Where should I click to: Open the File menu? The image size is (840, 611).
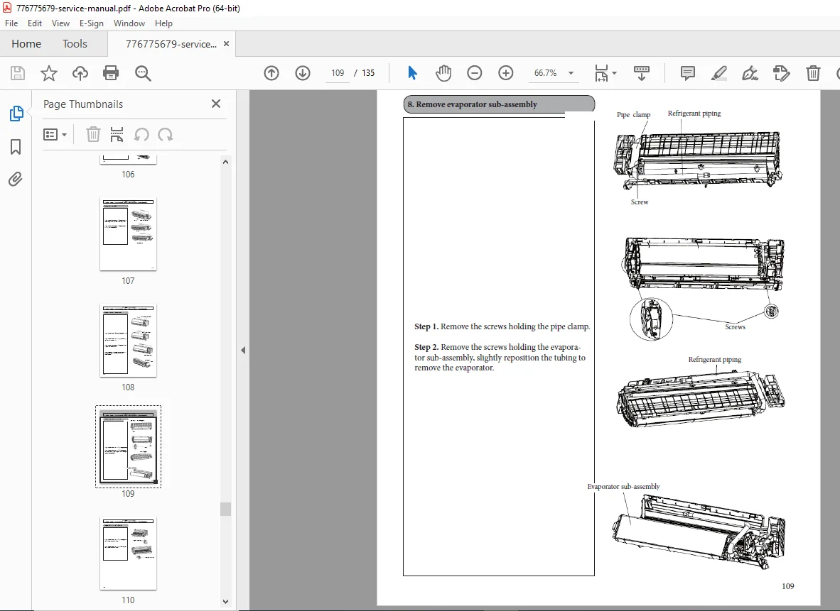(x=11, y=23)
